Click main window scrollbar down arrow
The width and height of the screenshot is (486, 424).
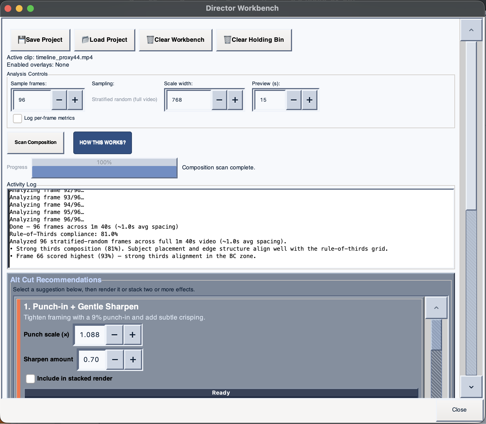pos(471,387)
